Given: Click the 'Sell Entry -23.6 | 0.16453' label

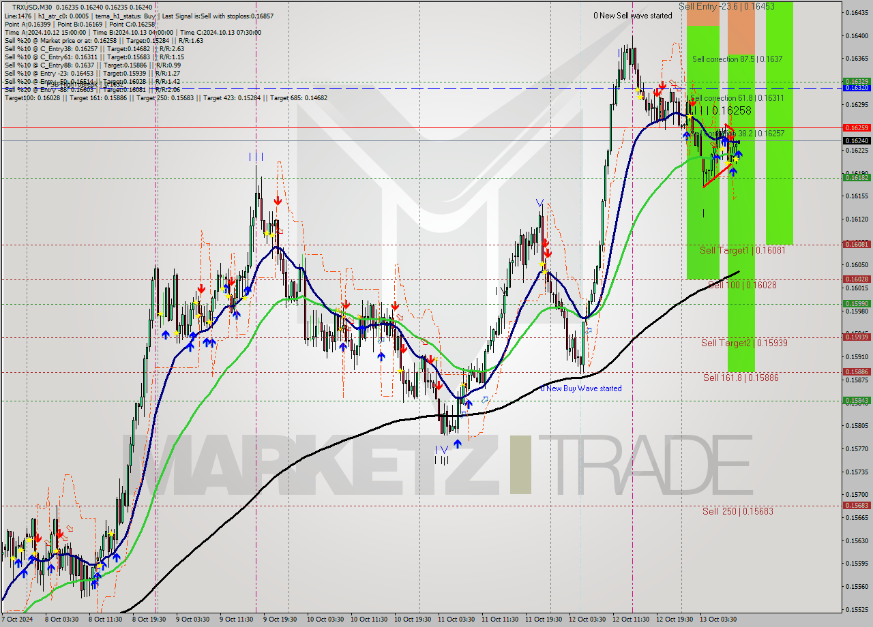Looking at the screenshot, I should [x=726, y=6].
